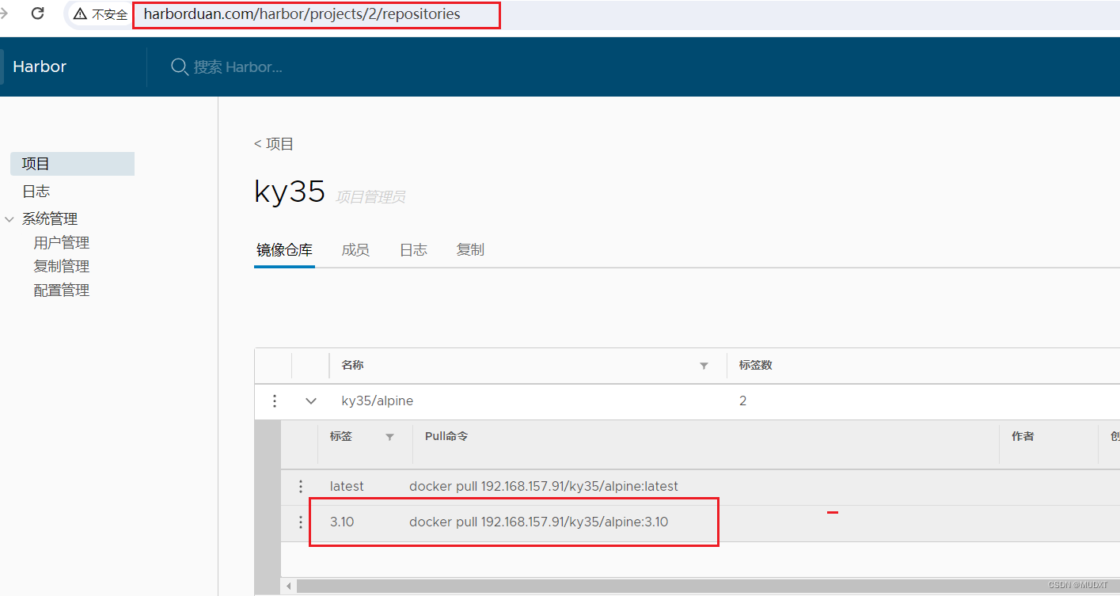Click the 作者 column header
Viewport: 1120px width, 596px height.
(x=1023, y=437)
